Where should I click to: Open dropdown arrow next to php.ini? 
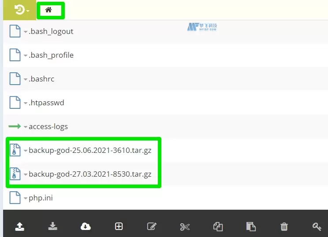coord(26,198)
